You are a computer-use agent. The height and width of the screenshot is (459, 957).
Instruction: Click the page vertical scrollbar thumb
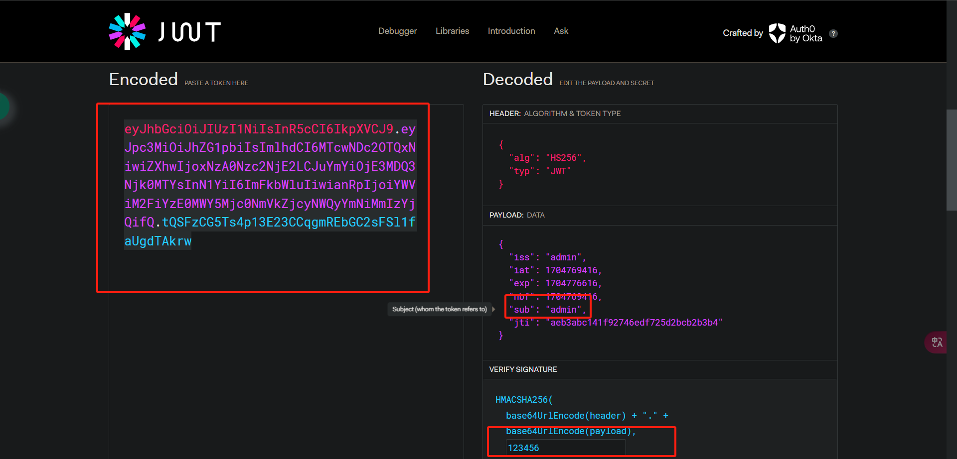[x=952, y=159]
